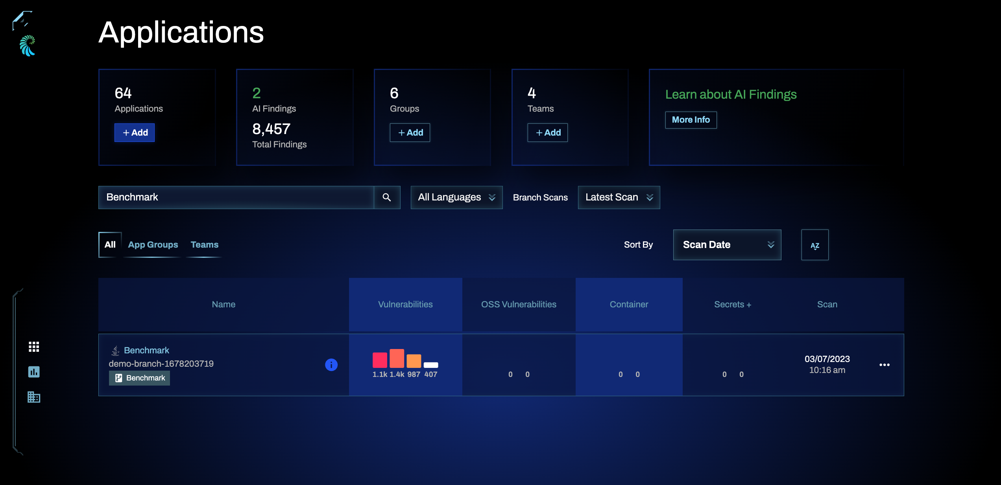Viewport: 1001px width, 485px height.
Task: Open the three-dot menu for Benchmark row
Action: (885, 365)
